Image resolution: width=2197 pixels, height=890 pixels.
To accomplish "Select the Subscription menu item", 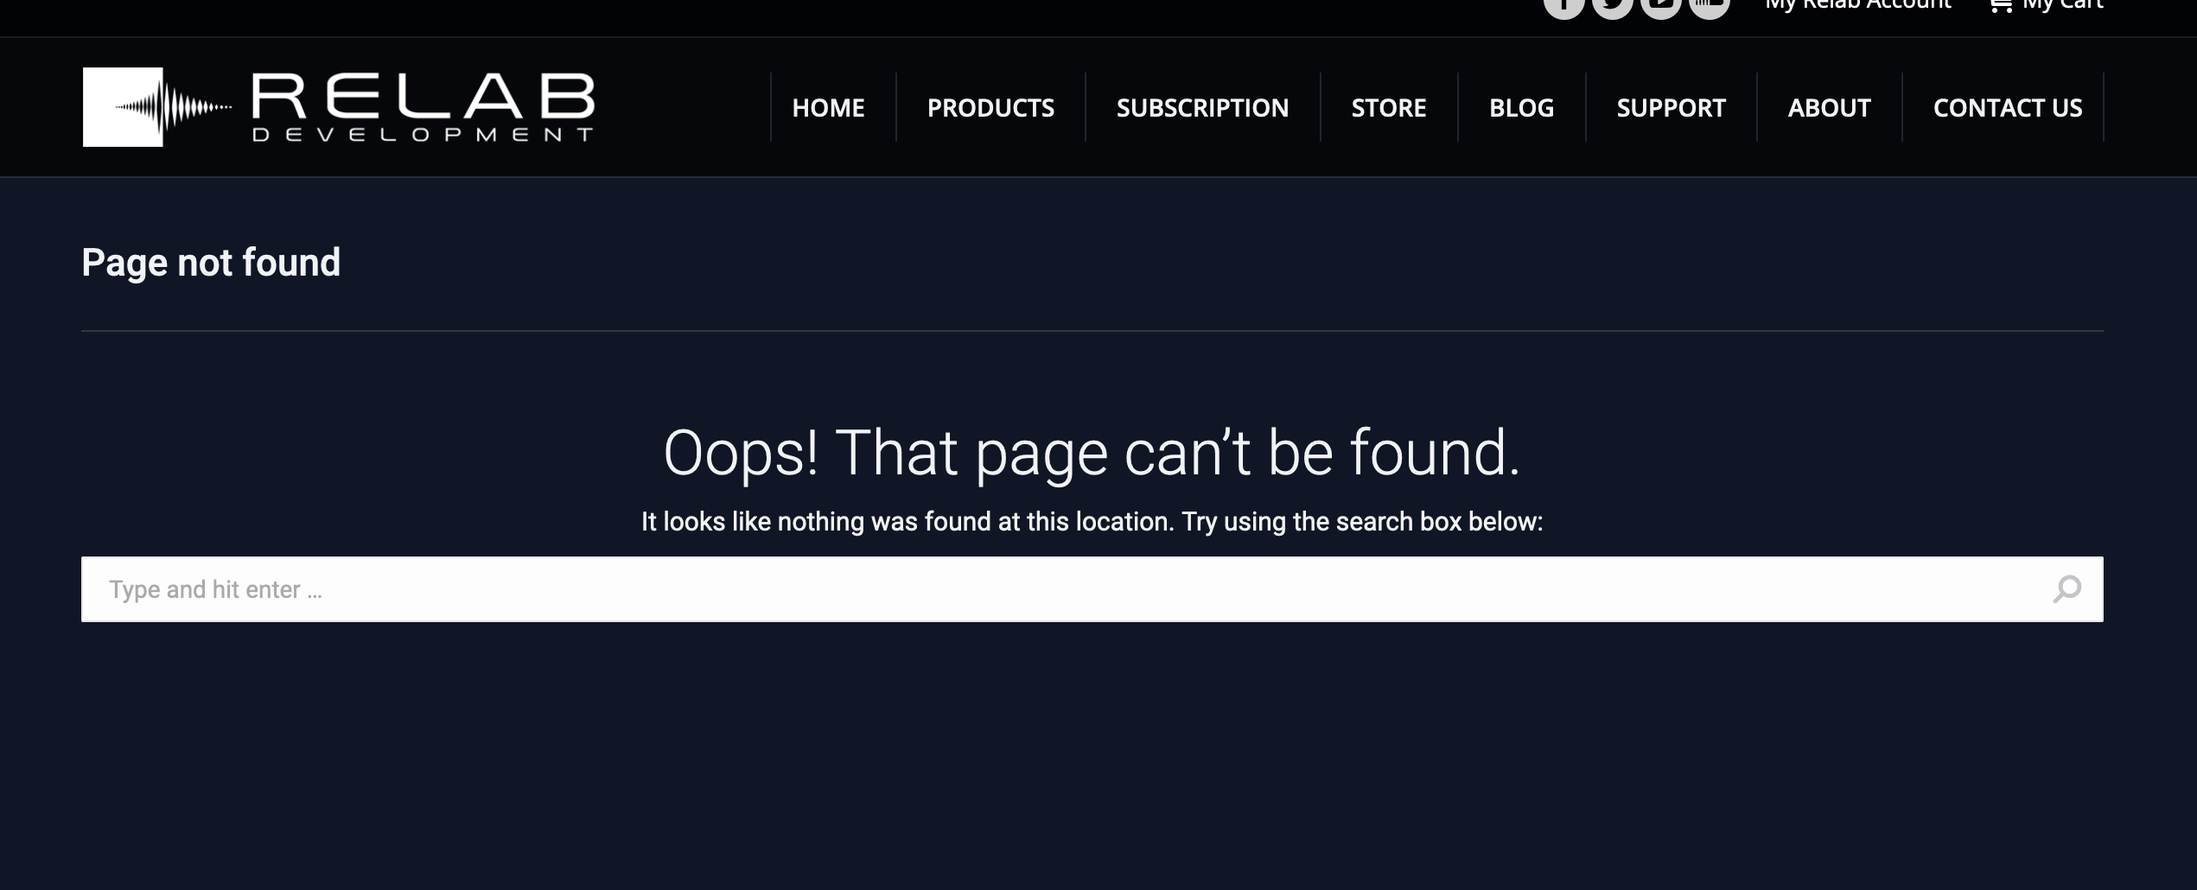I will coord(1202,108).
